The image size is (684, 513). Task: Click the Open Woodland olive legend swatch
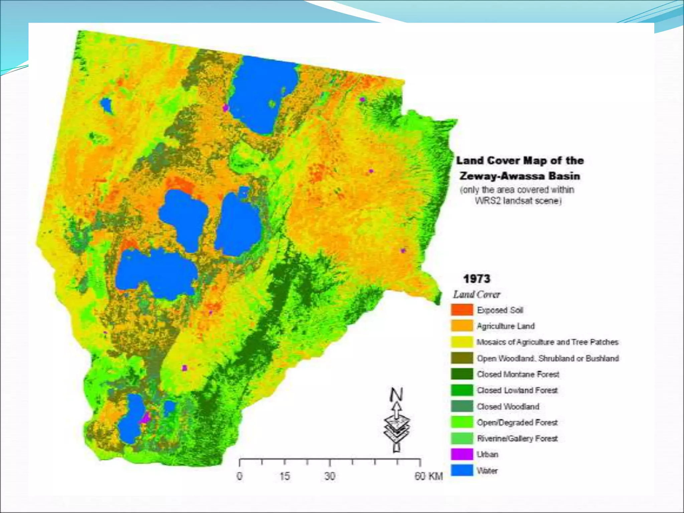coord(462,358)
